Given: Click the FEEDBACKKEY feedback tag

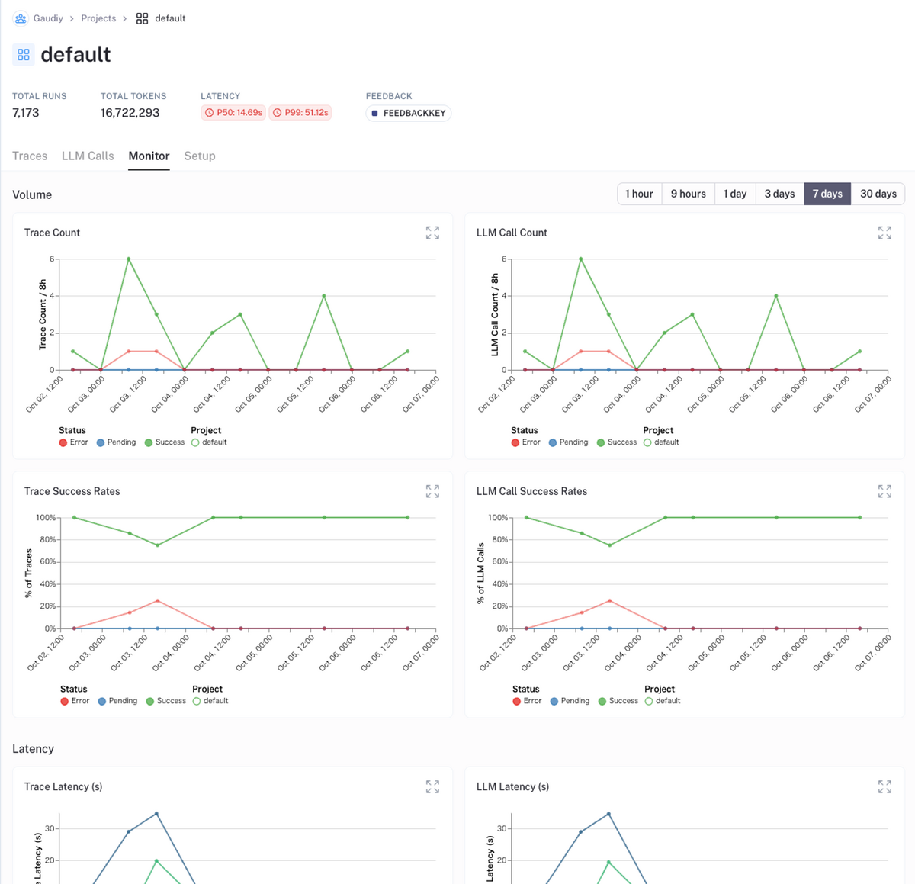Looking at the screenshot, I should point(408,113).
